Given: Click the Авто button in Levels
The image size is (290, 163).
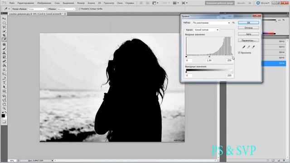Looking at the screenshot, I should tap(248, 34).
